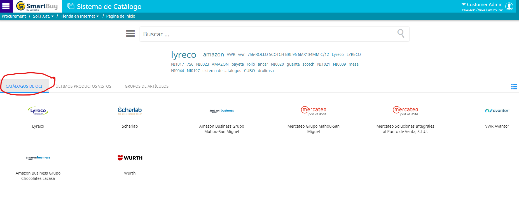Switch to Grupos de Artículos tab
519x210 pixels.
click(x=147, y=86)
